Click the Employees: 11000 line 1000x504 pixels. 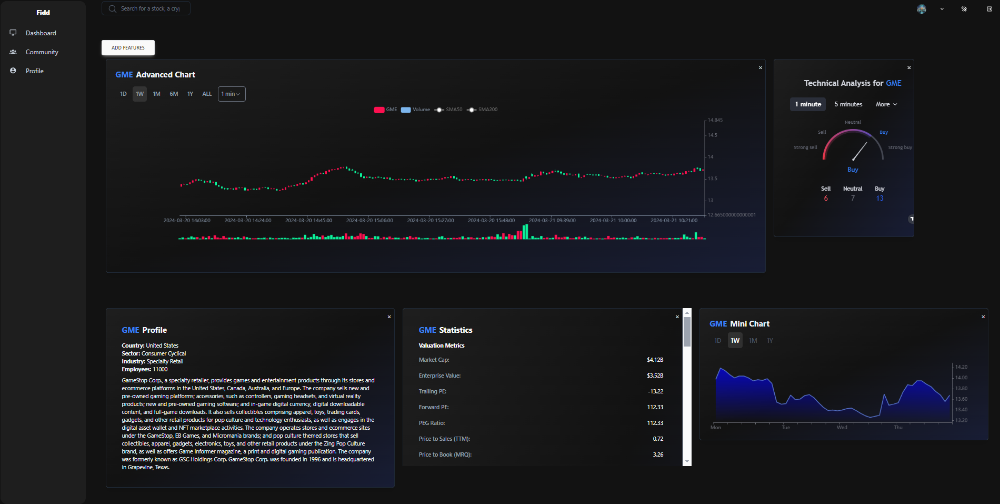[145, 369]
